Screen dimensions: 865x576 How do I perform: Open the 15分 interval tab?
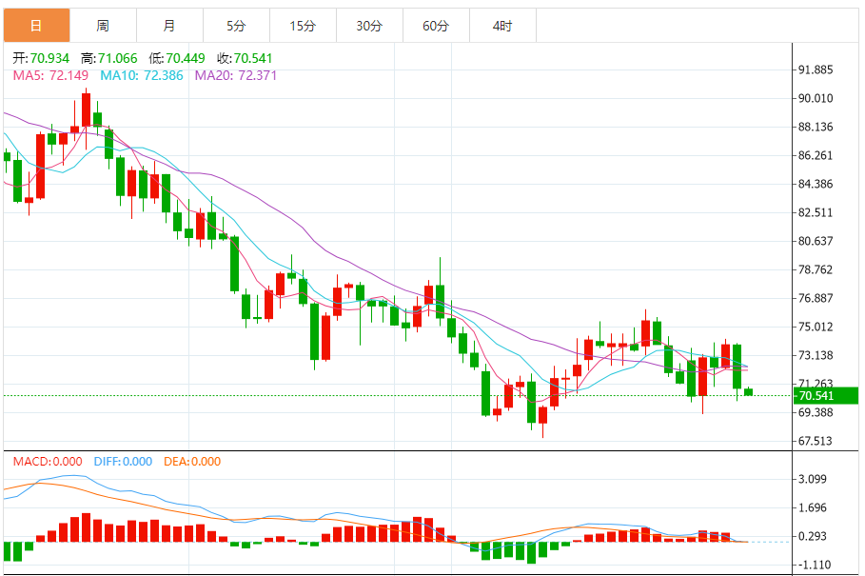tap(303, 26)
